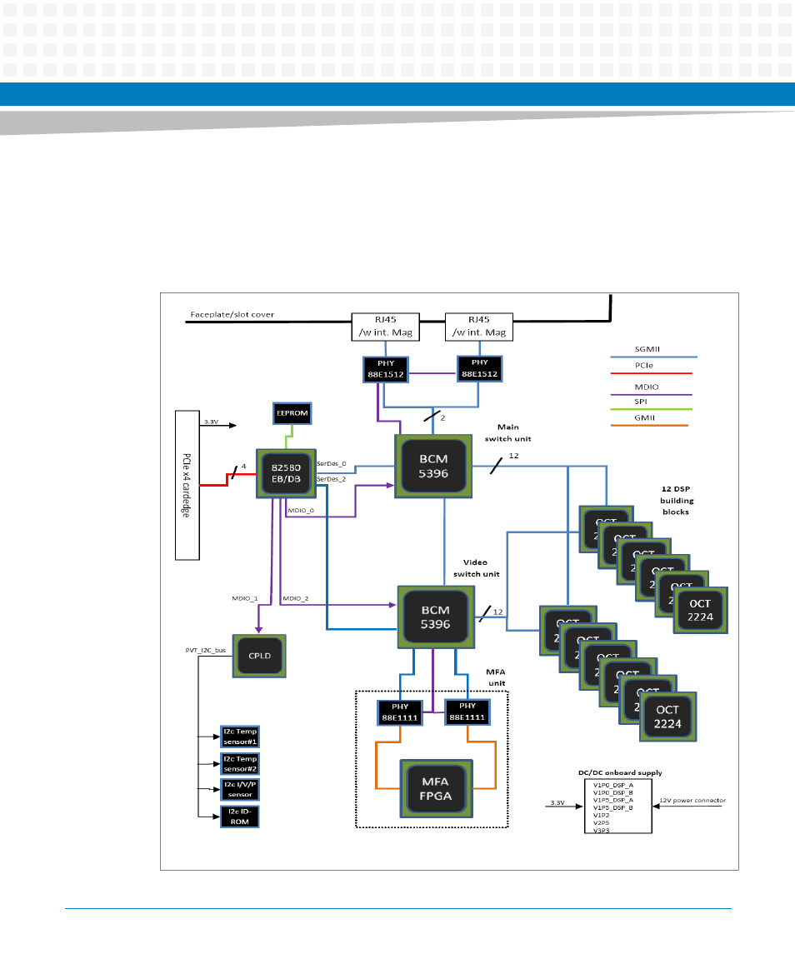Select the front OCT 2224 chip in lower group
Image resolution: width=795 pixels, height=954 pixels.
coord(667,717)
